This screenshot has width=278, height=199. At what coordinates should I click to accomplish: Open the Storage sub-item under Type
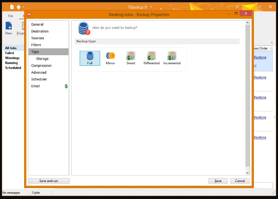42,59
